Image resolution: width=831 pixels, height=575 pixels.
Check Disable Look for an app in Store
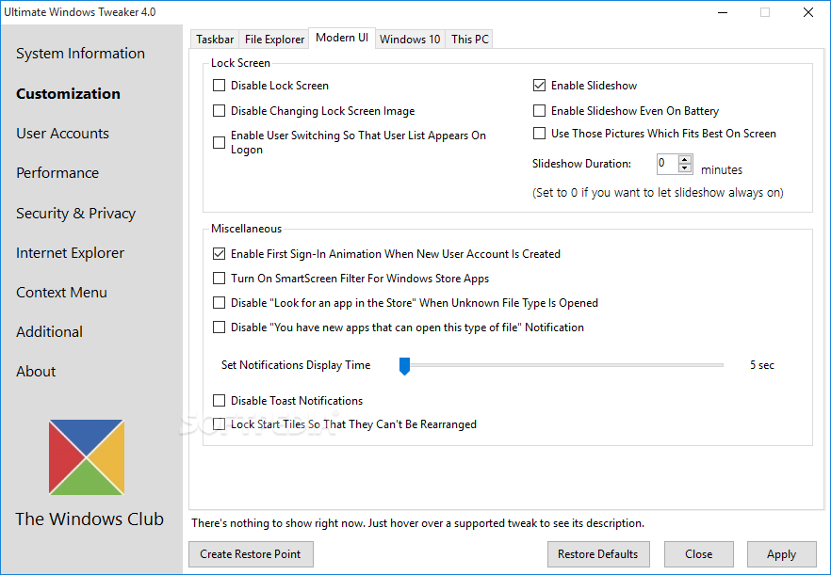click(x=219, y=303)
